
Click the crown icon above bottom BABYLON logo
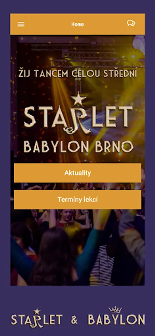pos(115,309)
